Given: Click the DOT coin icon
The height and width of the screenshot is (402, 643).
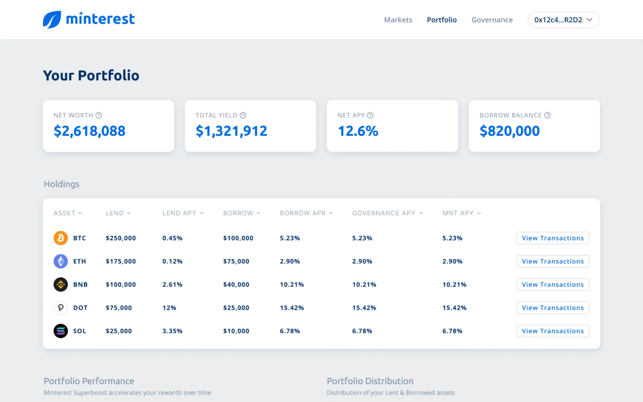Looking at the screenshot, I should point(61,308).
